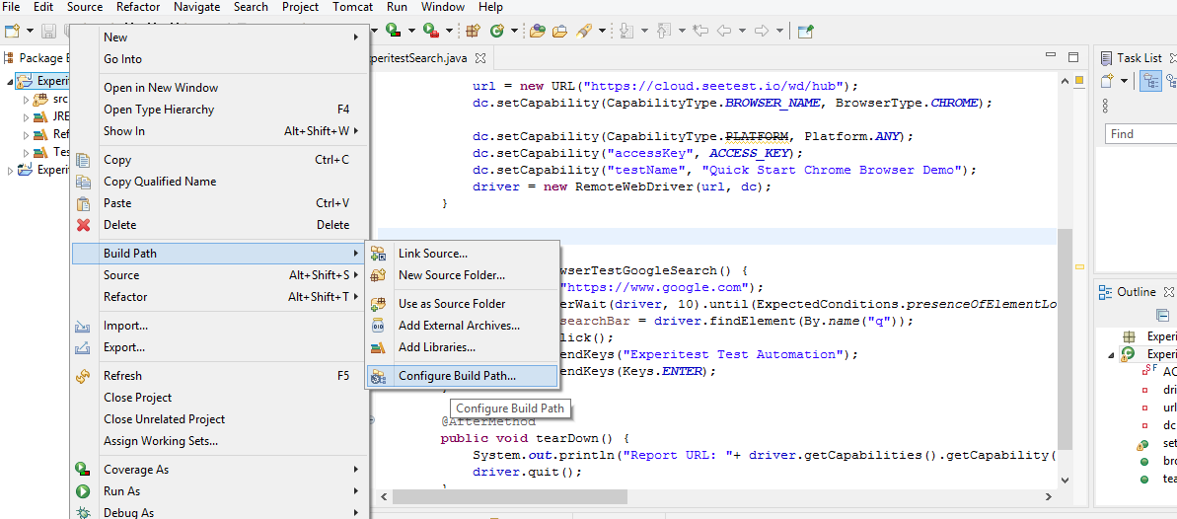The width and height of the screenshot is (1177, 519).
Task: Click the Outline panel tab
Action: click(x=1136, y=292)
